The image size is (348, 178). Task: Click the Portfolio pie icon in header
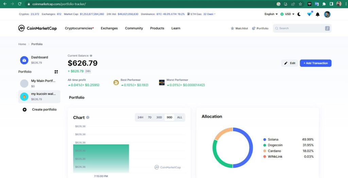click(x=254, y=28)
